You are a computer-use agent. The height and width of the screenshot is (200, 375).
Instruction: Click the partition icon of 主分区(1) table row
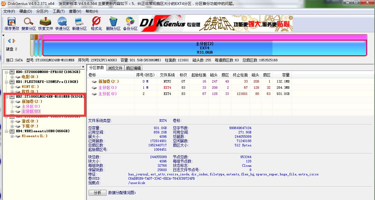pyautogui.click(x=94, y=88)
